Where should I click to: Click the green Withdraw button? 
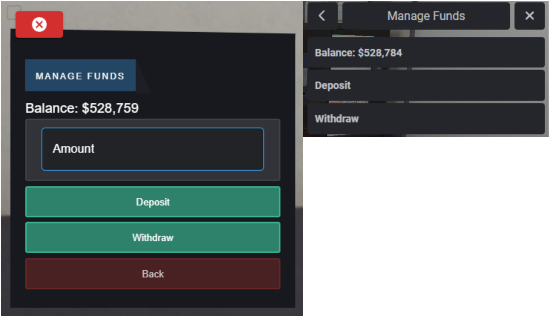click(x=152, y=237)
